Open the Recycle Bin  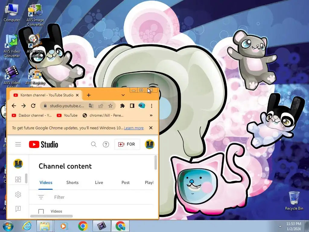click(294, 201)
